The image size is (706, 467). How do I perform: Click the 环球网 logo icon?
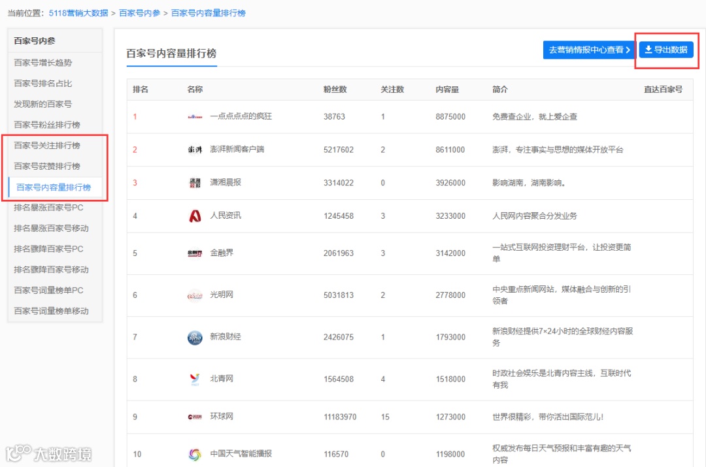pyautogui.click(x=195, y=417)
